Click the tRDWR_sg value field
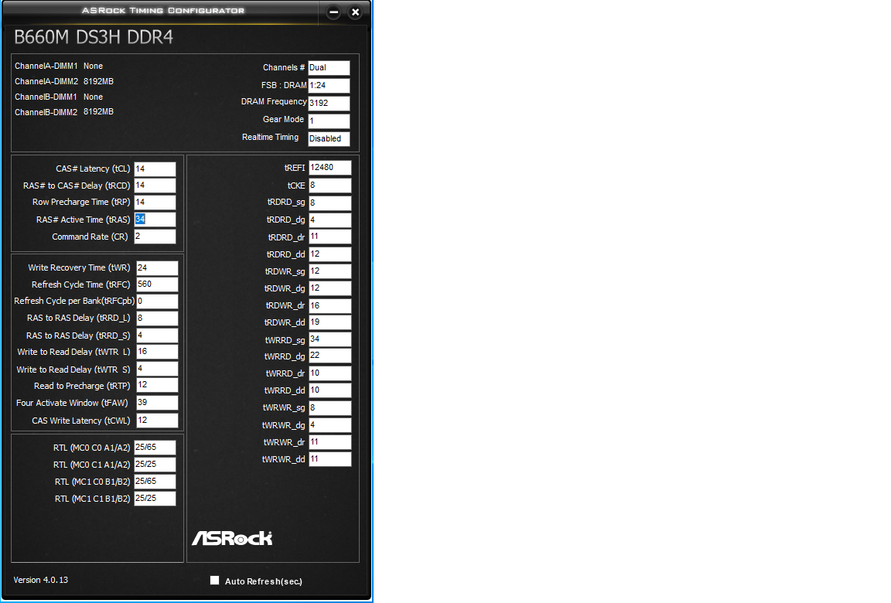The height and width of the screenshot is (603, 891). point(330,271)
